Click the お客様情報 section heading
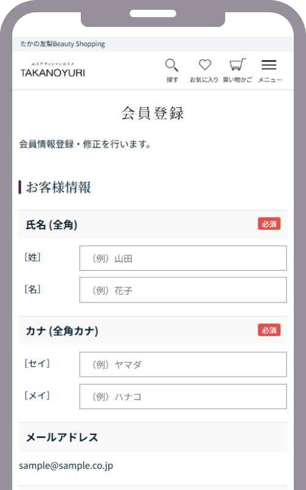306x490 pixels. click(x=58, y=187)
